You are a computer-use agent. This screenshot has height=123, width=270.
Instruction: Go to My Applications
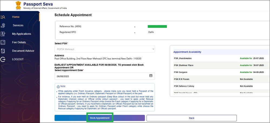pyautogui.click(x=22, y=34)
